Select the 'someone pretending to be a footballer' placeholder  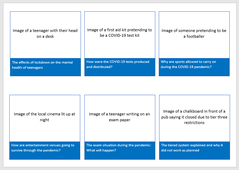pos(194,35)
